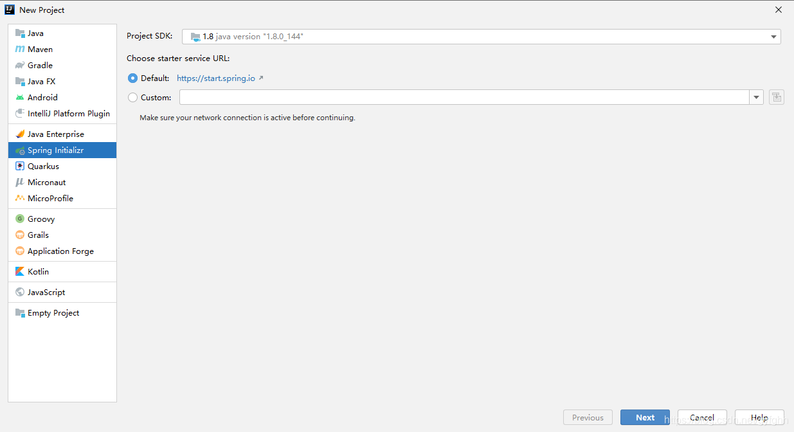Select the Custom starter URL radio button
Image resolution: width=794 pixels, height=432 pixels.
(132, 98)
